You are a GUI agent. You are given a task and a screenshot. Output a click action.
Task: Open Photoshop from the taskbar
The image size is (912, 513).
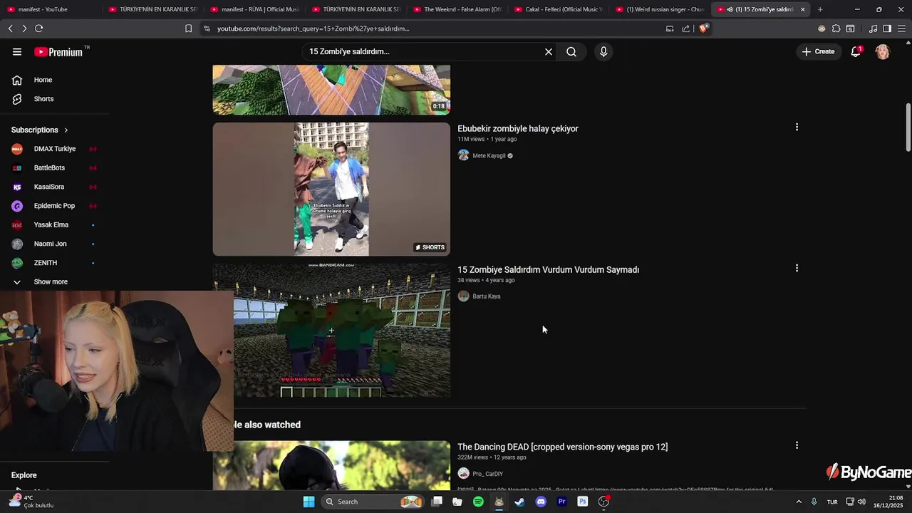[x=582, y=502]
